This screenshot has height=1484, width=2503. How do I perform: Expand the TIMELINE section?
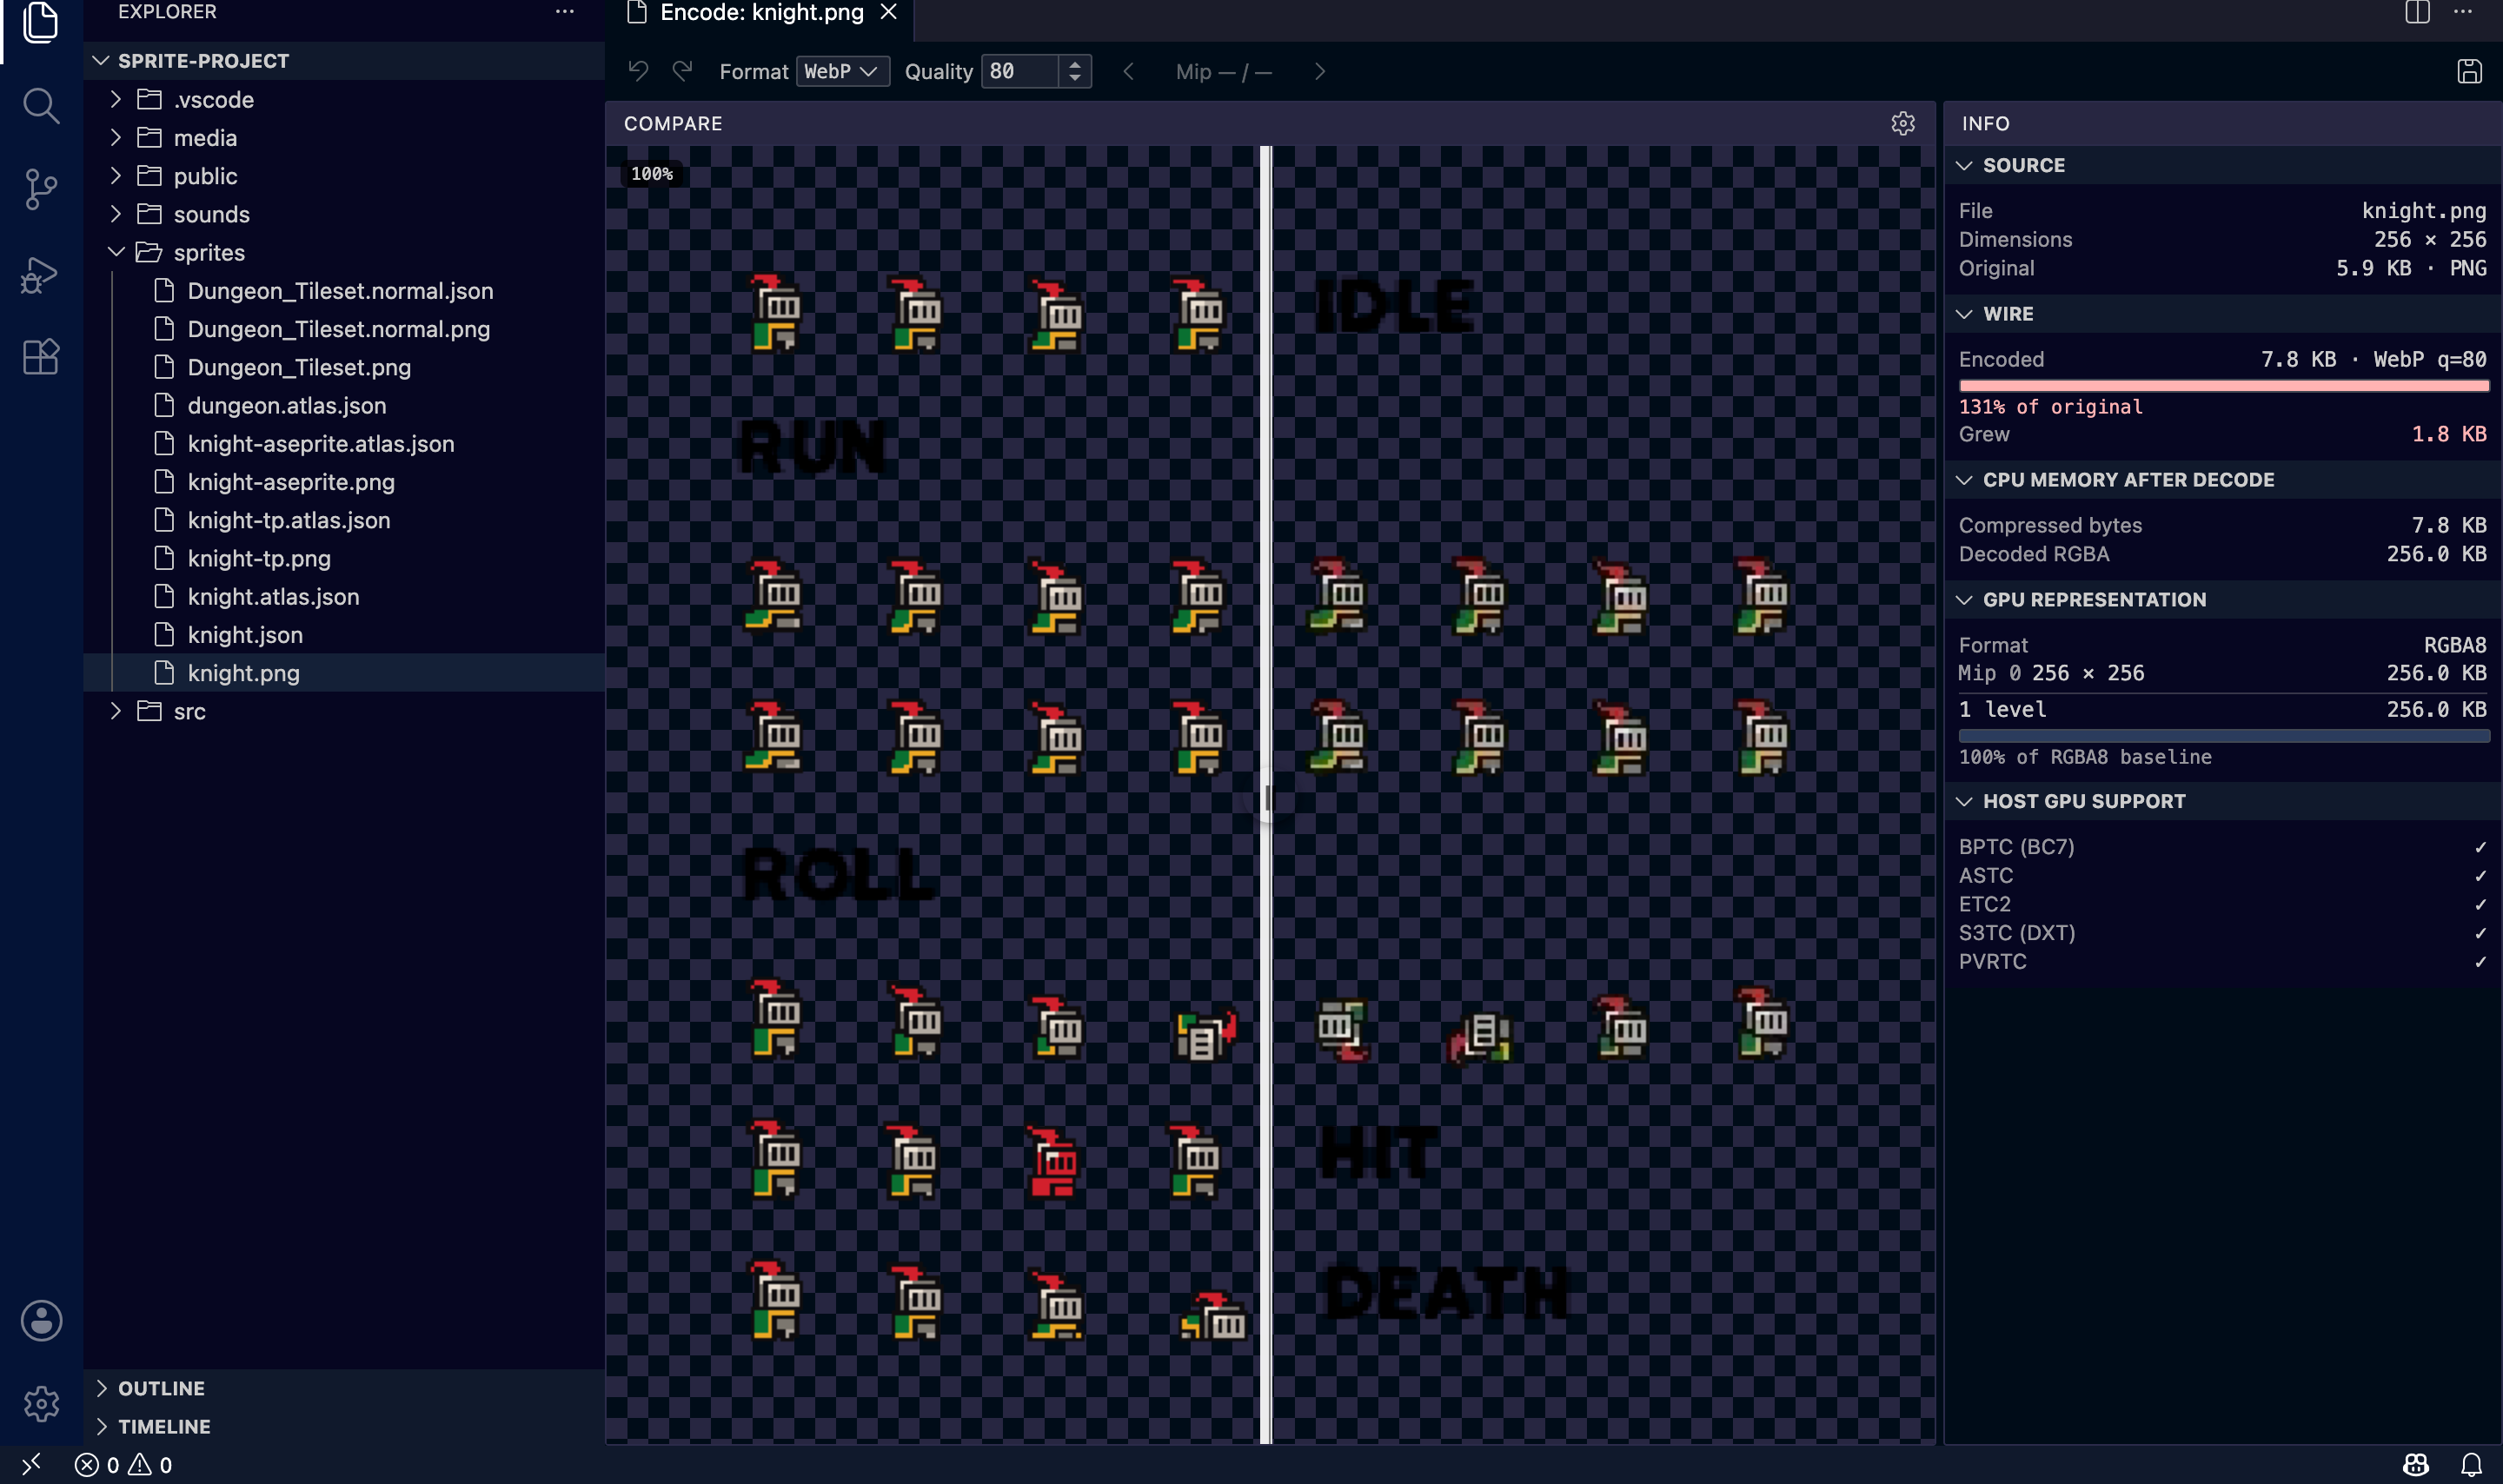(344, 1426)
